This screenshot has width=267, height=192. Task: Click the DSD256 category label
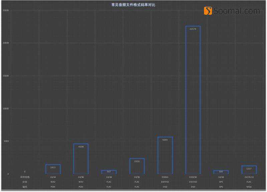pos(193,177)
